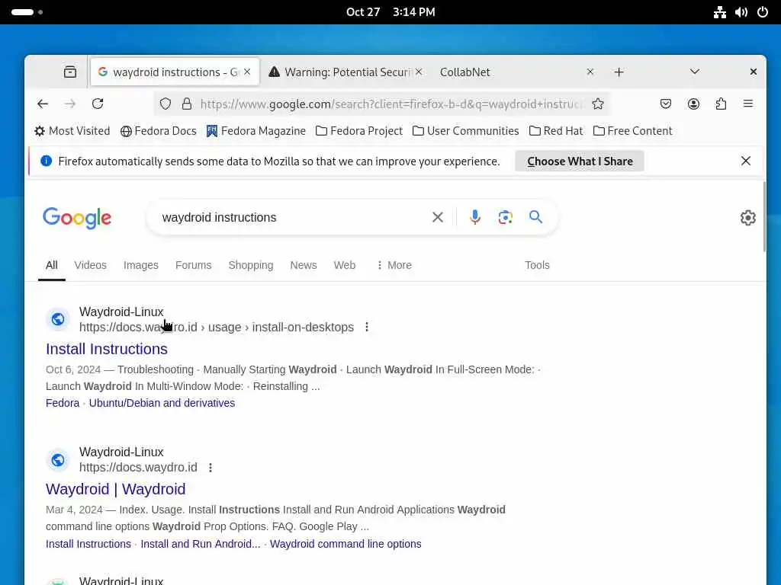
Task: Save page to Pocket
Action: point(666,104)
